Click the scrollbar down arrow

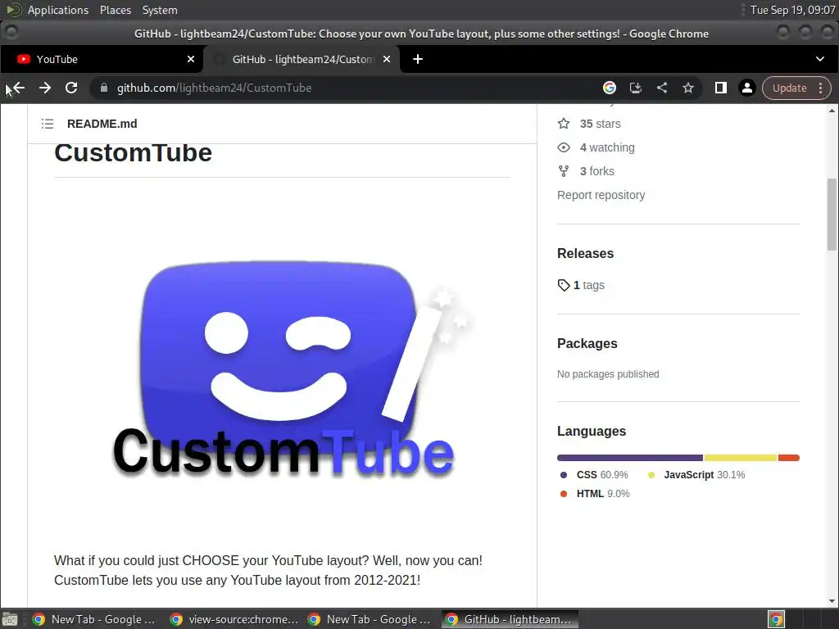[x=832, y=601]
